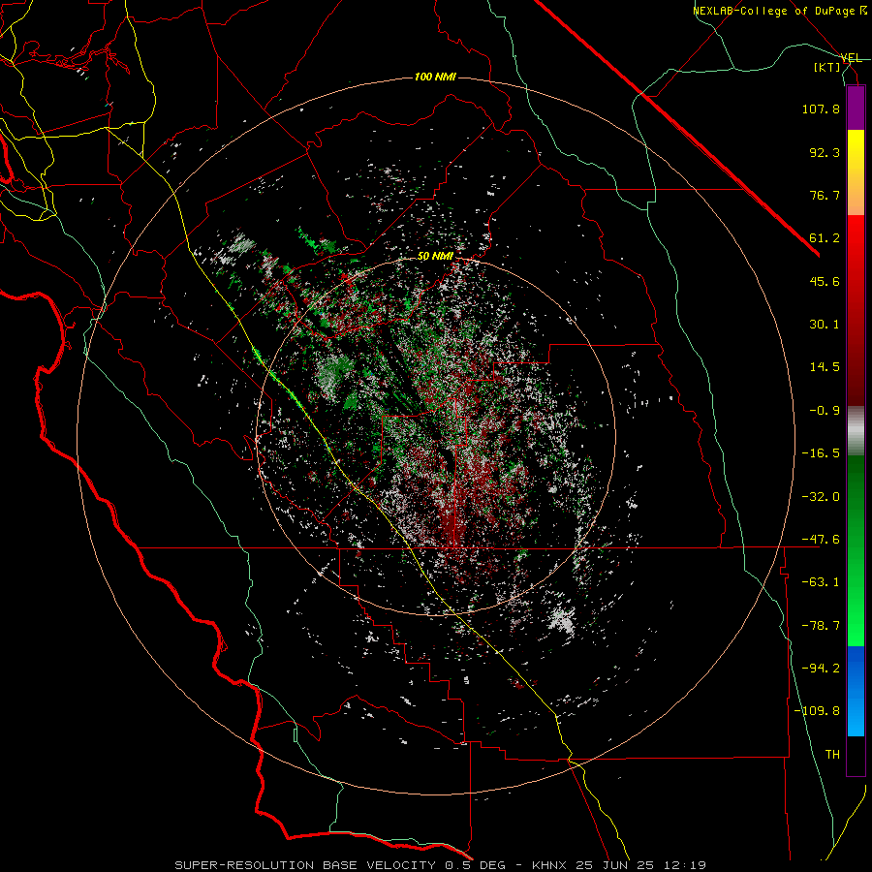The image size is (872, 872).
Task: Click the 76.7 legend value
Action: (825, 195)
